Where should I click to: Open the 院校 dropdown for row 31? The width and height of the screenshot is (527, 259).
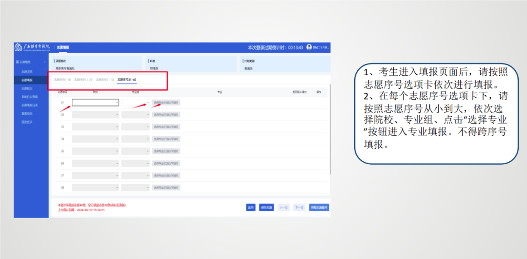[95, 103]
